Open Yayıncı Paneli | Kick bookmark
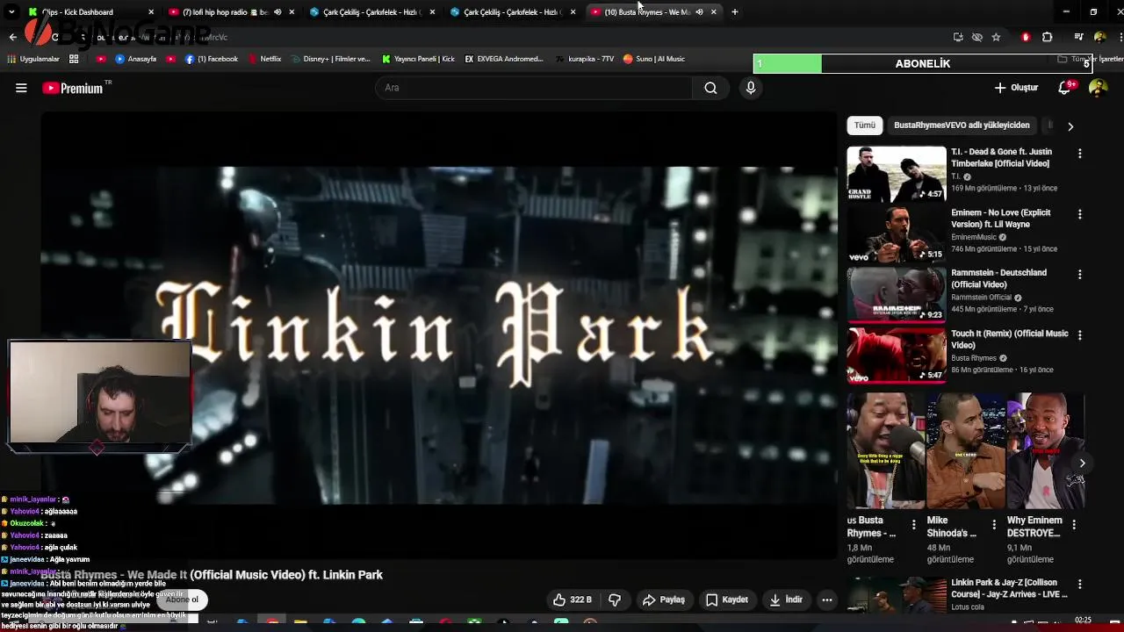The width and height of the screenshot is (1124, 632). pos(419,59)
